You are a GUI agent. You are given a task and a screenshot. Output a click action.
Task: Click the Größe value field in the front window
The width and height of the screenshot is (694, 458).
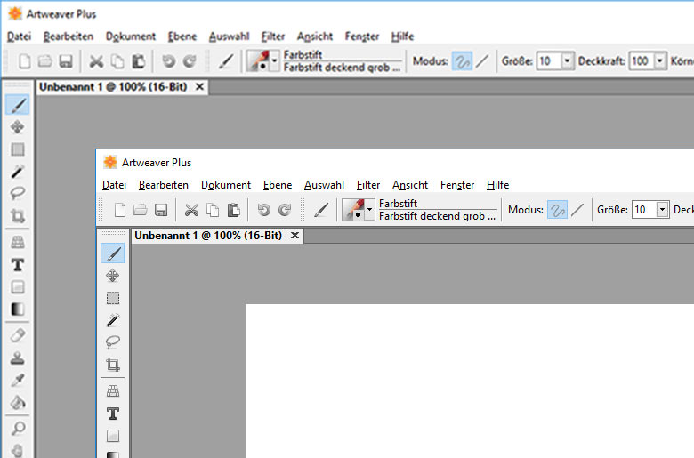pyautogui.click(x=644, y=210)
